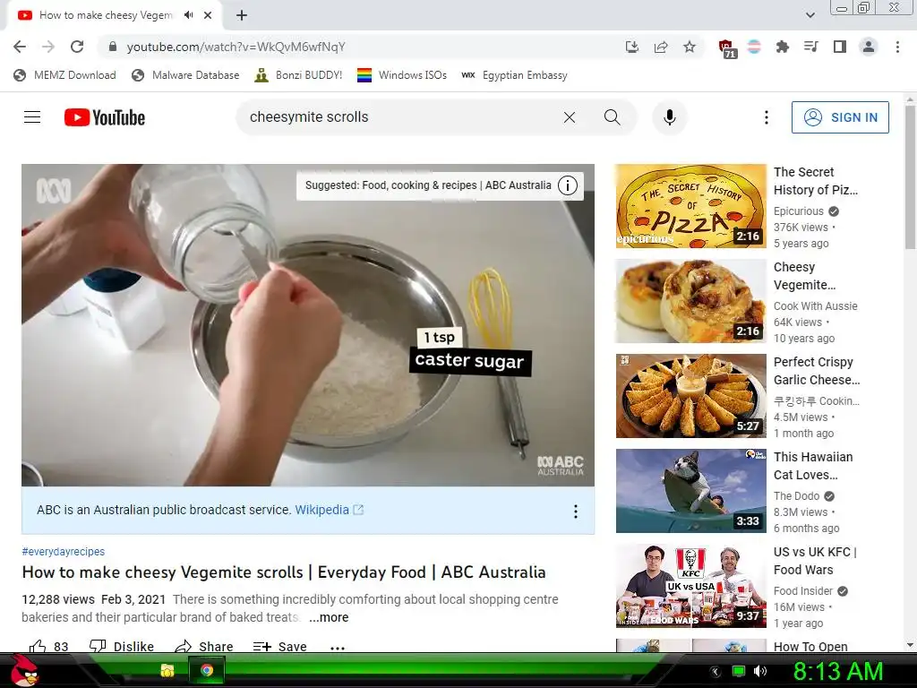Image resolution: width=917 pixels, height=688 pixels.
Task: Like the video with the thumbs up
Action: (49, 646)
